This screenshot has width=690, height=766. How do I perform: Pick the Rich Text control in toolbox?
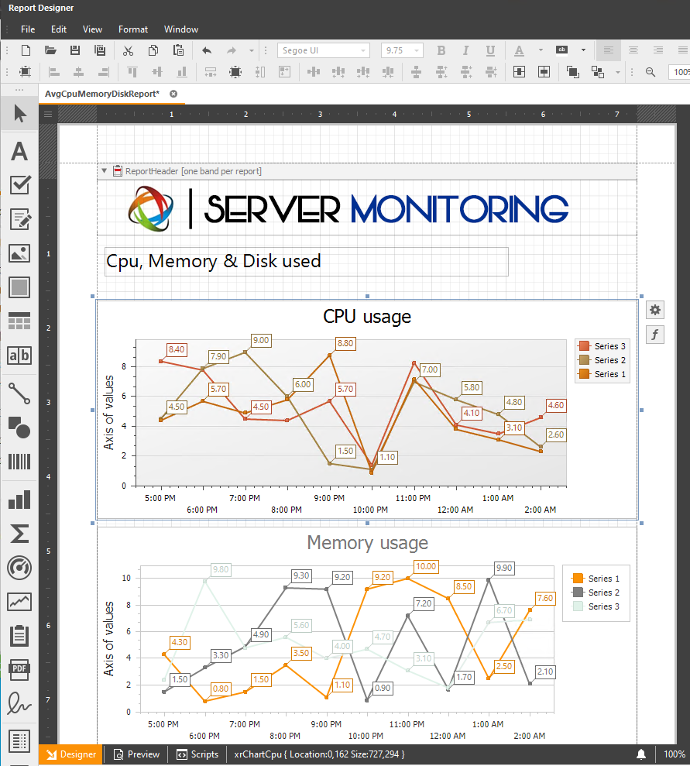(19, 219)
